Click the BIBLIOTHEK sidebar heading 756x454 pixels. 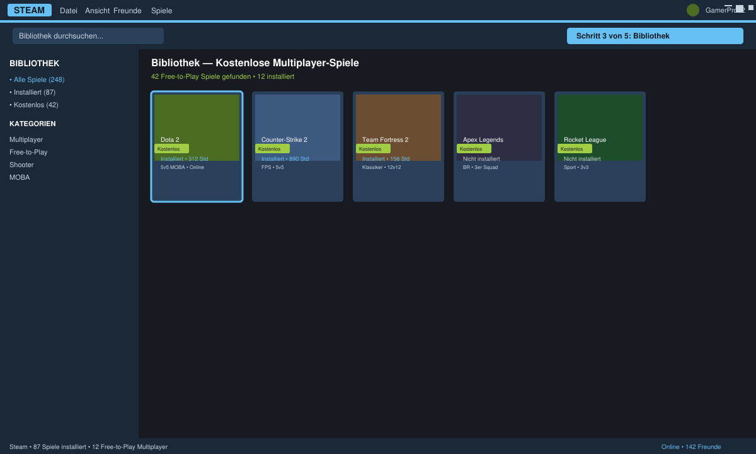pyautogui.click(x=35, y=64)
